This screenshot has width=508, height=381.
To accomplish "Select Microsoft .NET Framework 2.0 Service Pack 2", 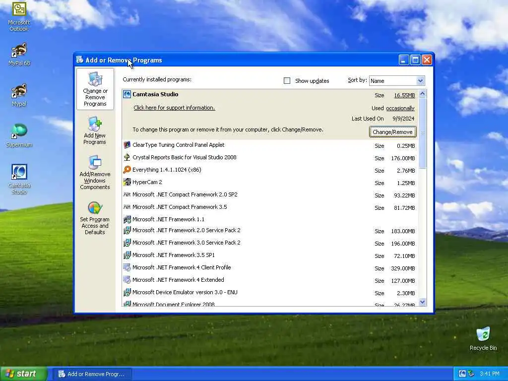I will click(x=270, y=231).
